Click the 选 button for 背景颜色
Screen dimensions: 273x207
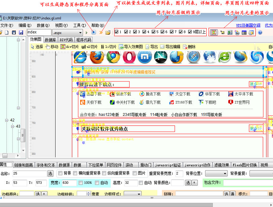click(188, 183)
